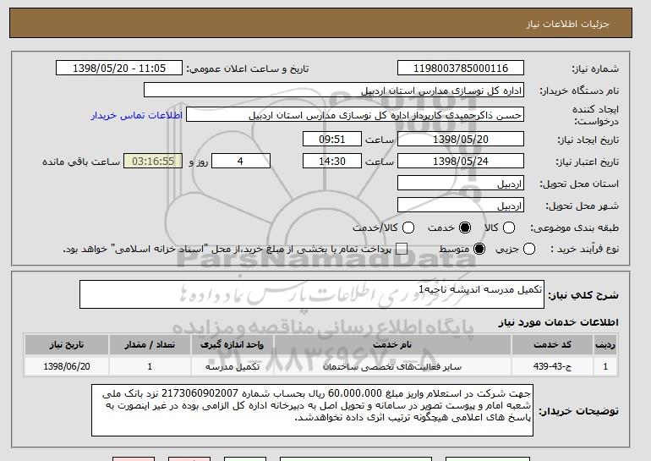Viewport: 651px width, 461px height.
Task: Click the تعداد / مقدار column header
Action: (150, 345)
